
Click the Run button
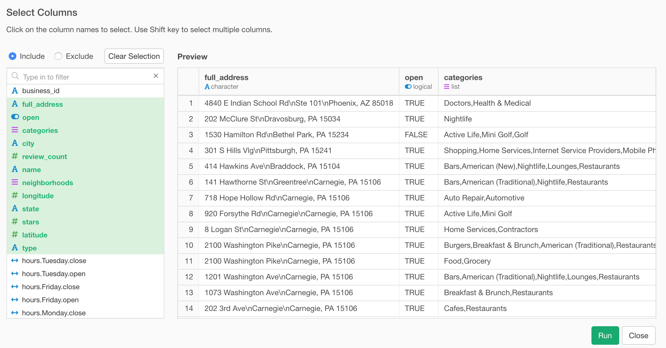605,335
